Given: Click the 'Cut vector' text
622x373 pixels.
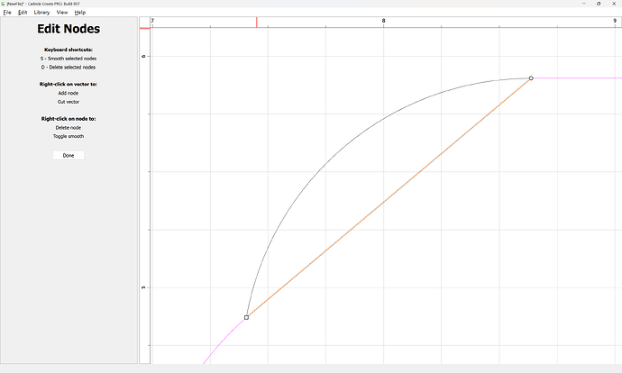Looking at the screenshot, I should pyautogui.click(x=69, y=102).
